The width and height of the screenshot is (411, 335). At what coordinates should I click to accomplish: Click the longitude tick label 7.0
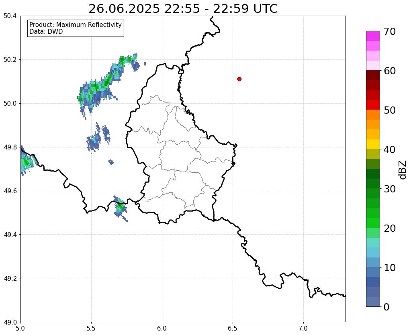tap(303, 328)
